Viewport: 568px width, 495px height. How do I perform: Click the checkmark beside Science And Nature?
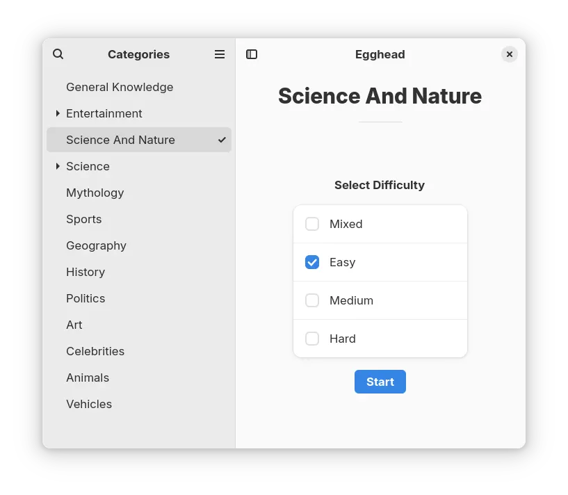[222, 140]
